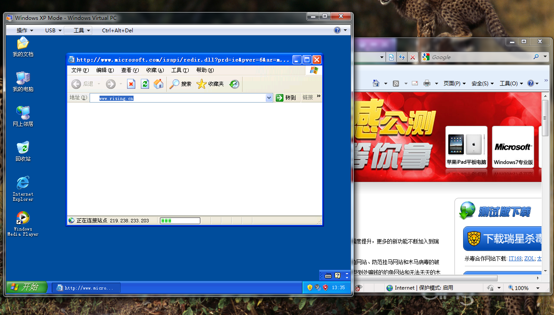Open the Favorites (收藏夹) panel in IE6
The image size is (554, 315).
pyautogui.click(x=210, y=84)
